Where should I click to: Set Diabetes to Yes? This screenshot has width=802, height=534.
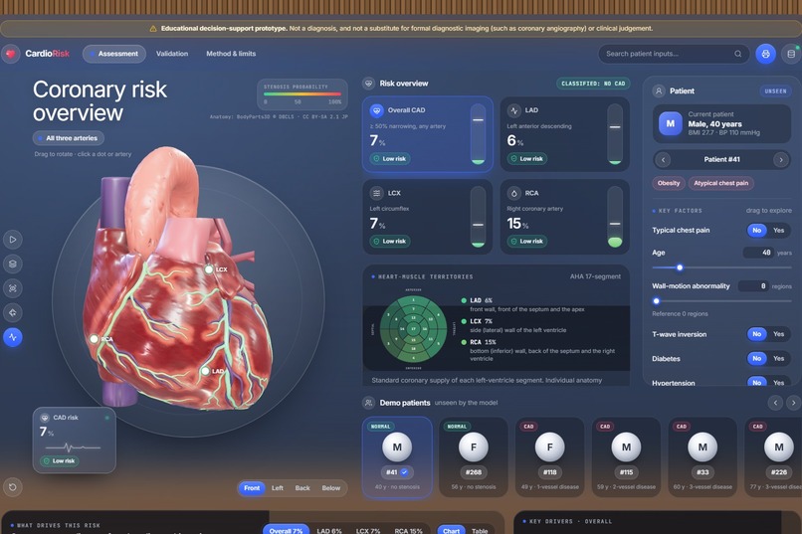click(x=778, y=359)
